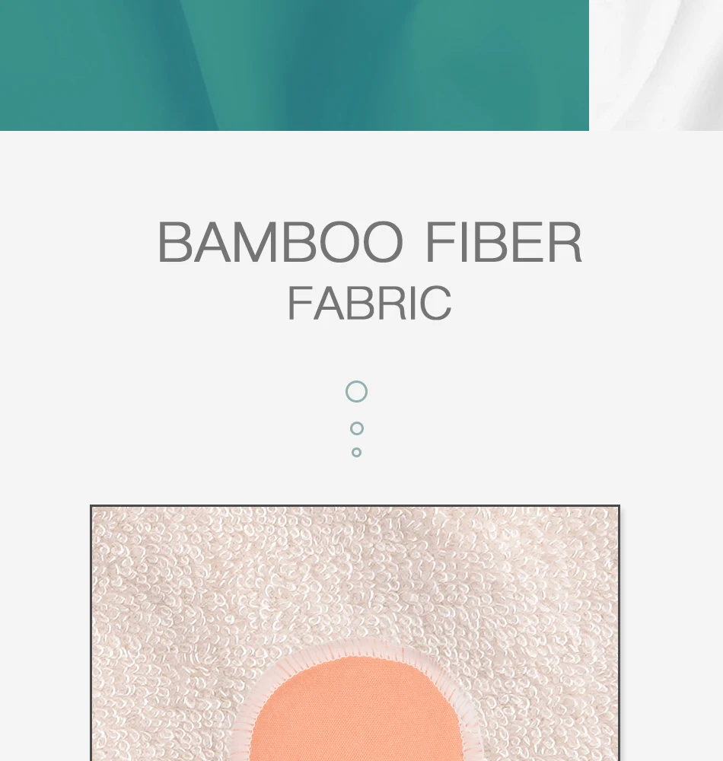Click the dark frame border of towel photo
Viewport: 723px width, 761px height.
tap(355, 506)
